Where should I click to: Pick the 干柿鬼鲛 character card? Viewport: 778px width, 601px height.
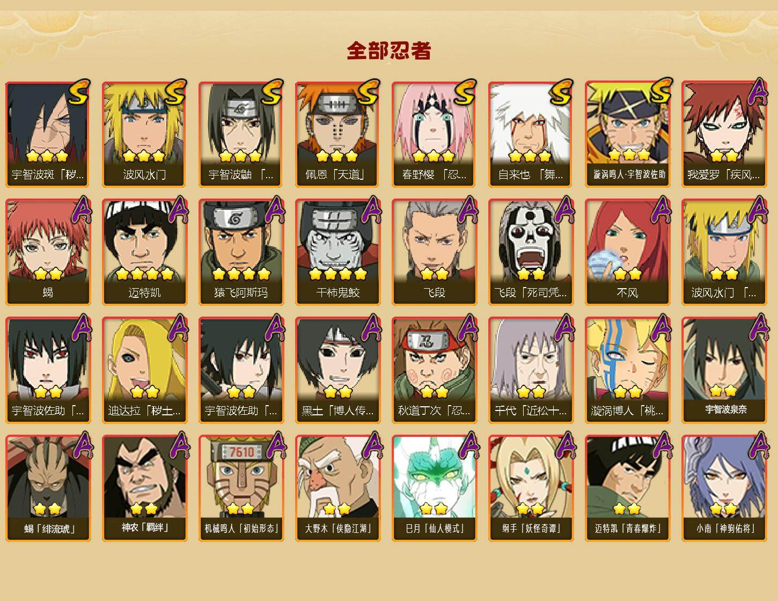337,252
